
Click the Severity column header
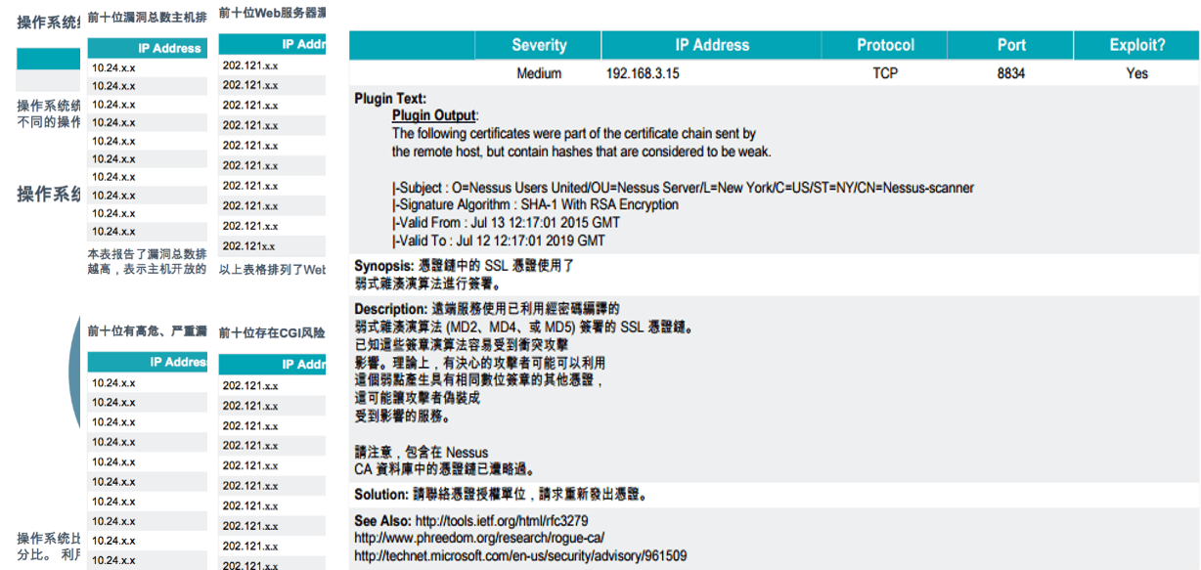(x=539, y=45)
